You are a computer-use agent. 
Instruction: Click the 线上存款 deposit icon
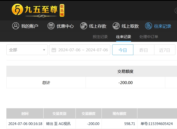coord(83,26)
